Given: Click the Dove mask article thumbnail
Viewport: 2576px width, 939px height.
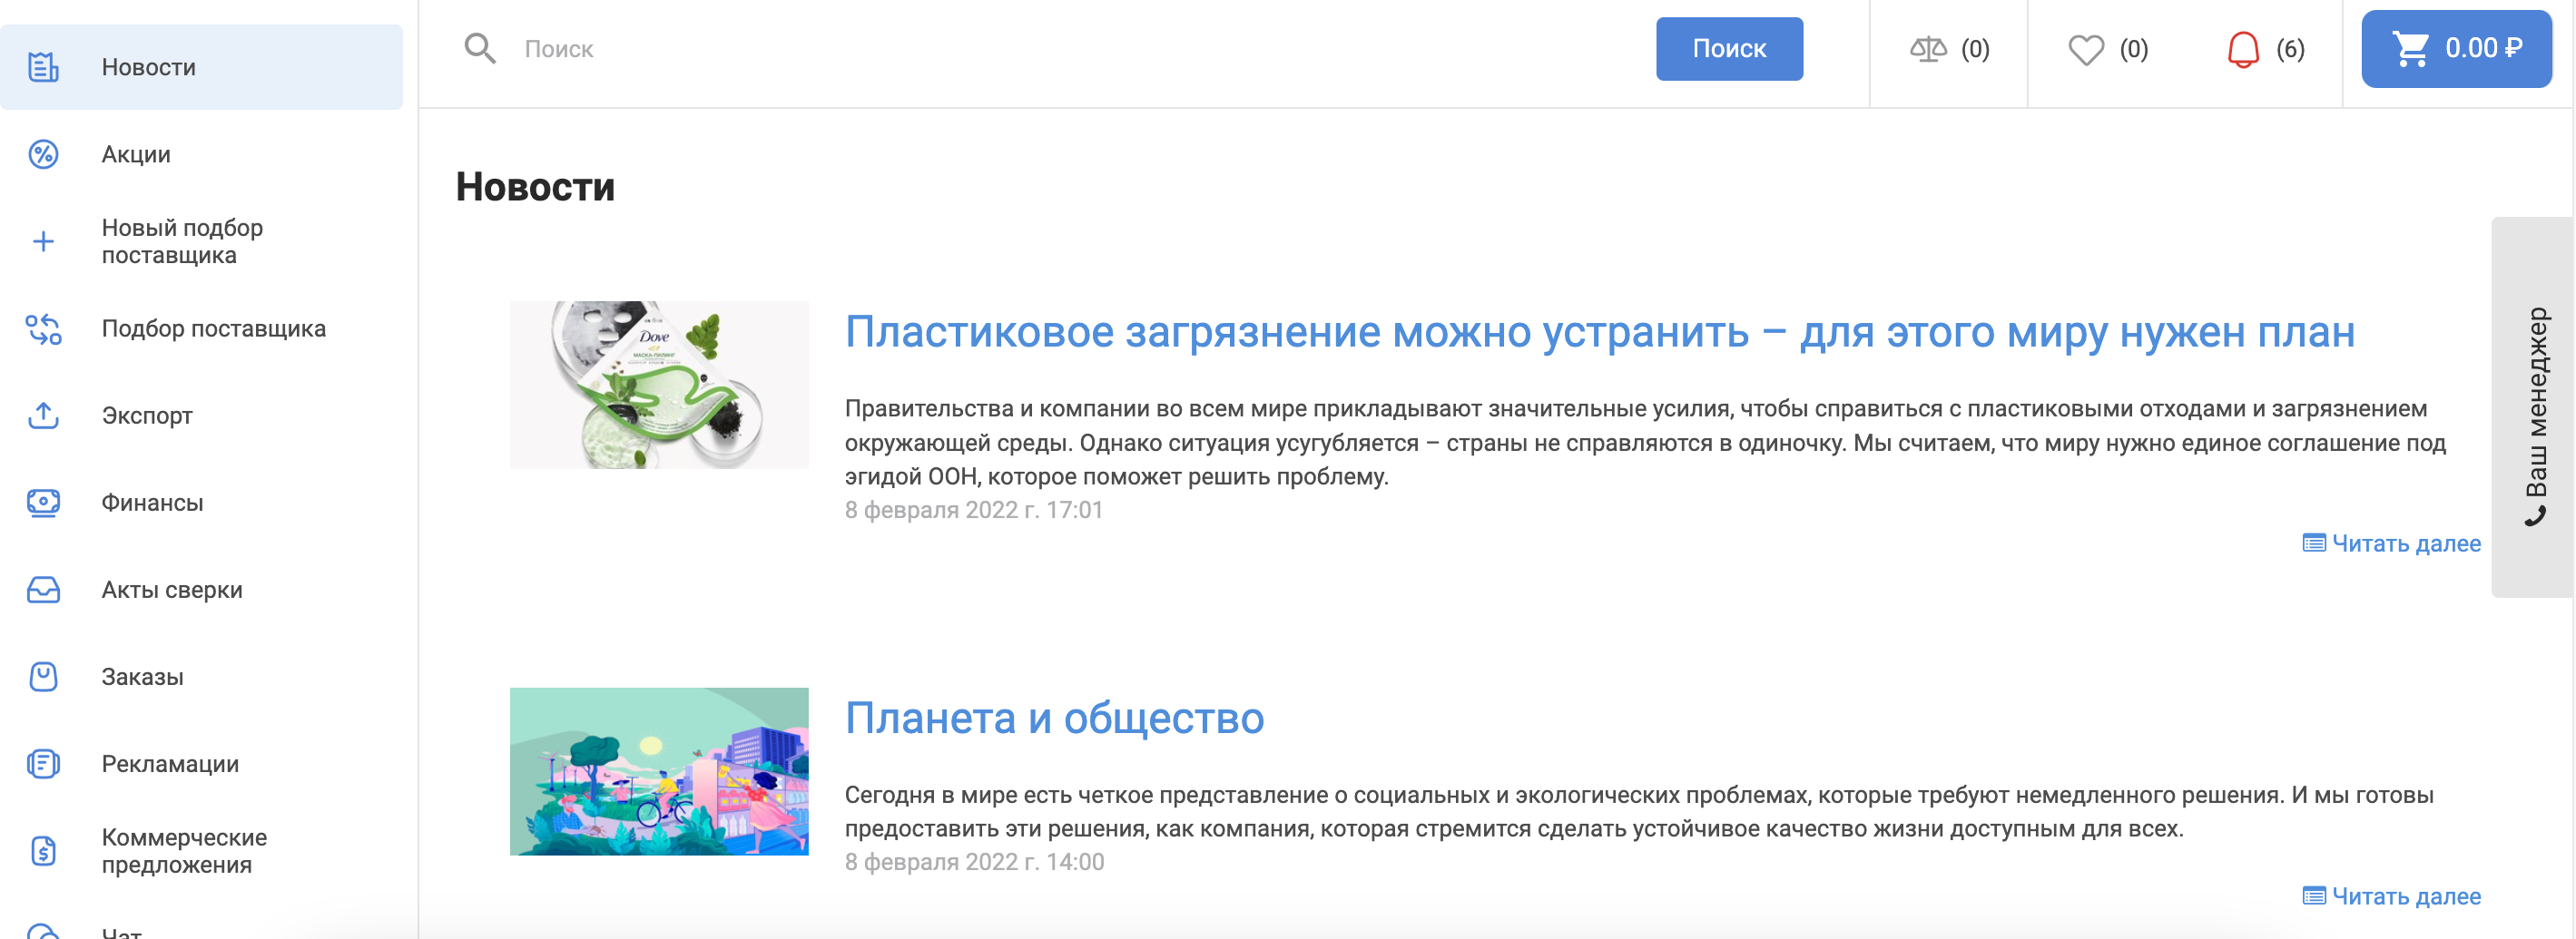Looking at the screenshot, I should point(659,385).
